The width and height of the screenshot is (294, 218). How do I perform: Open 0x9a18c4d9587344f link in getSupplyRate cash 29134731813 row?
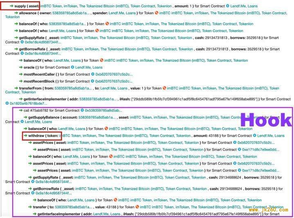pos(43,42)
